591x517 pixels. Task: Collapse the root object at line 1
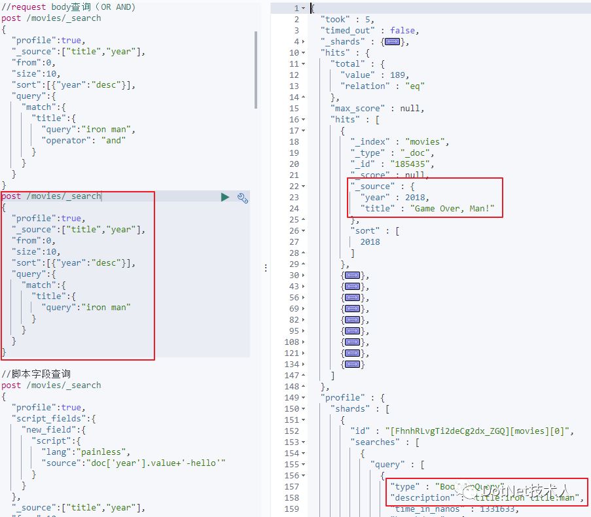tap(302, 9)
